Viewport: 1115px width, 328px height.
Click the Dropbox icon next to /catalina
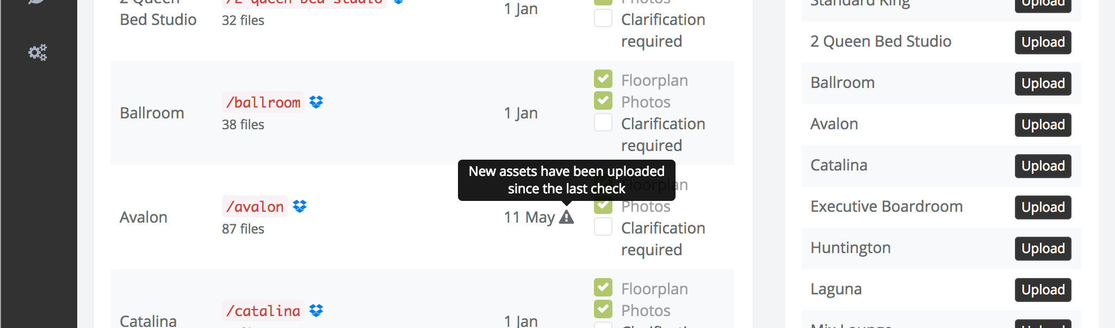click(x=316, y=310)
